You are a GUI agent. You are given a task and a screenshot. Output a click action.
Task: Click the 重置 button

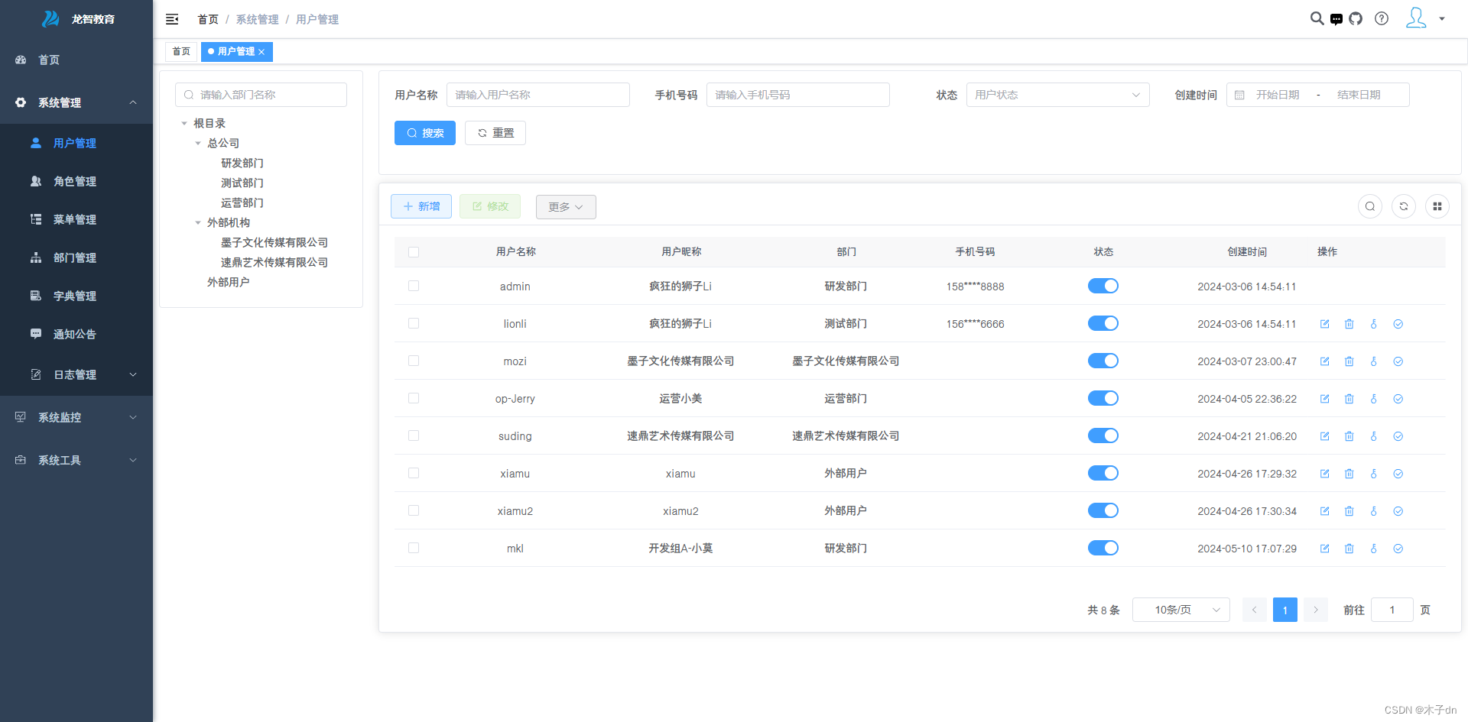pyautogui.click(x=495, y=133)
